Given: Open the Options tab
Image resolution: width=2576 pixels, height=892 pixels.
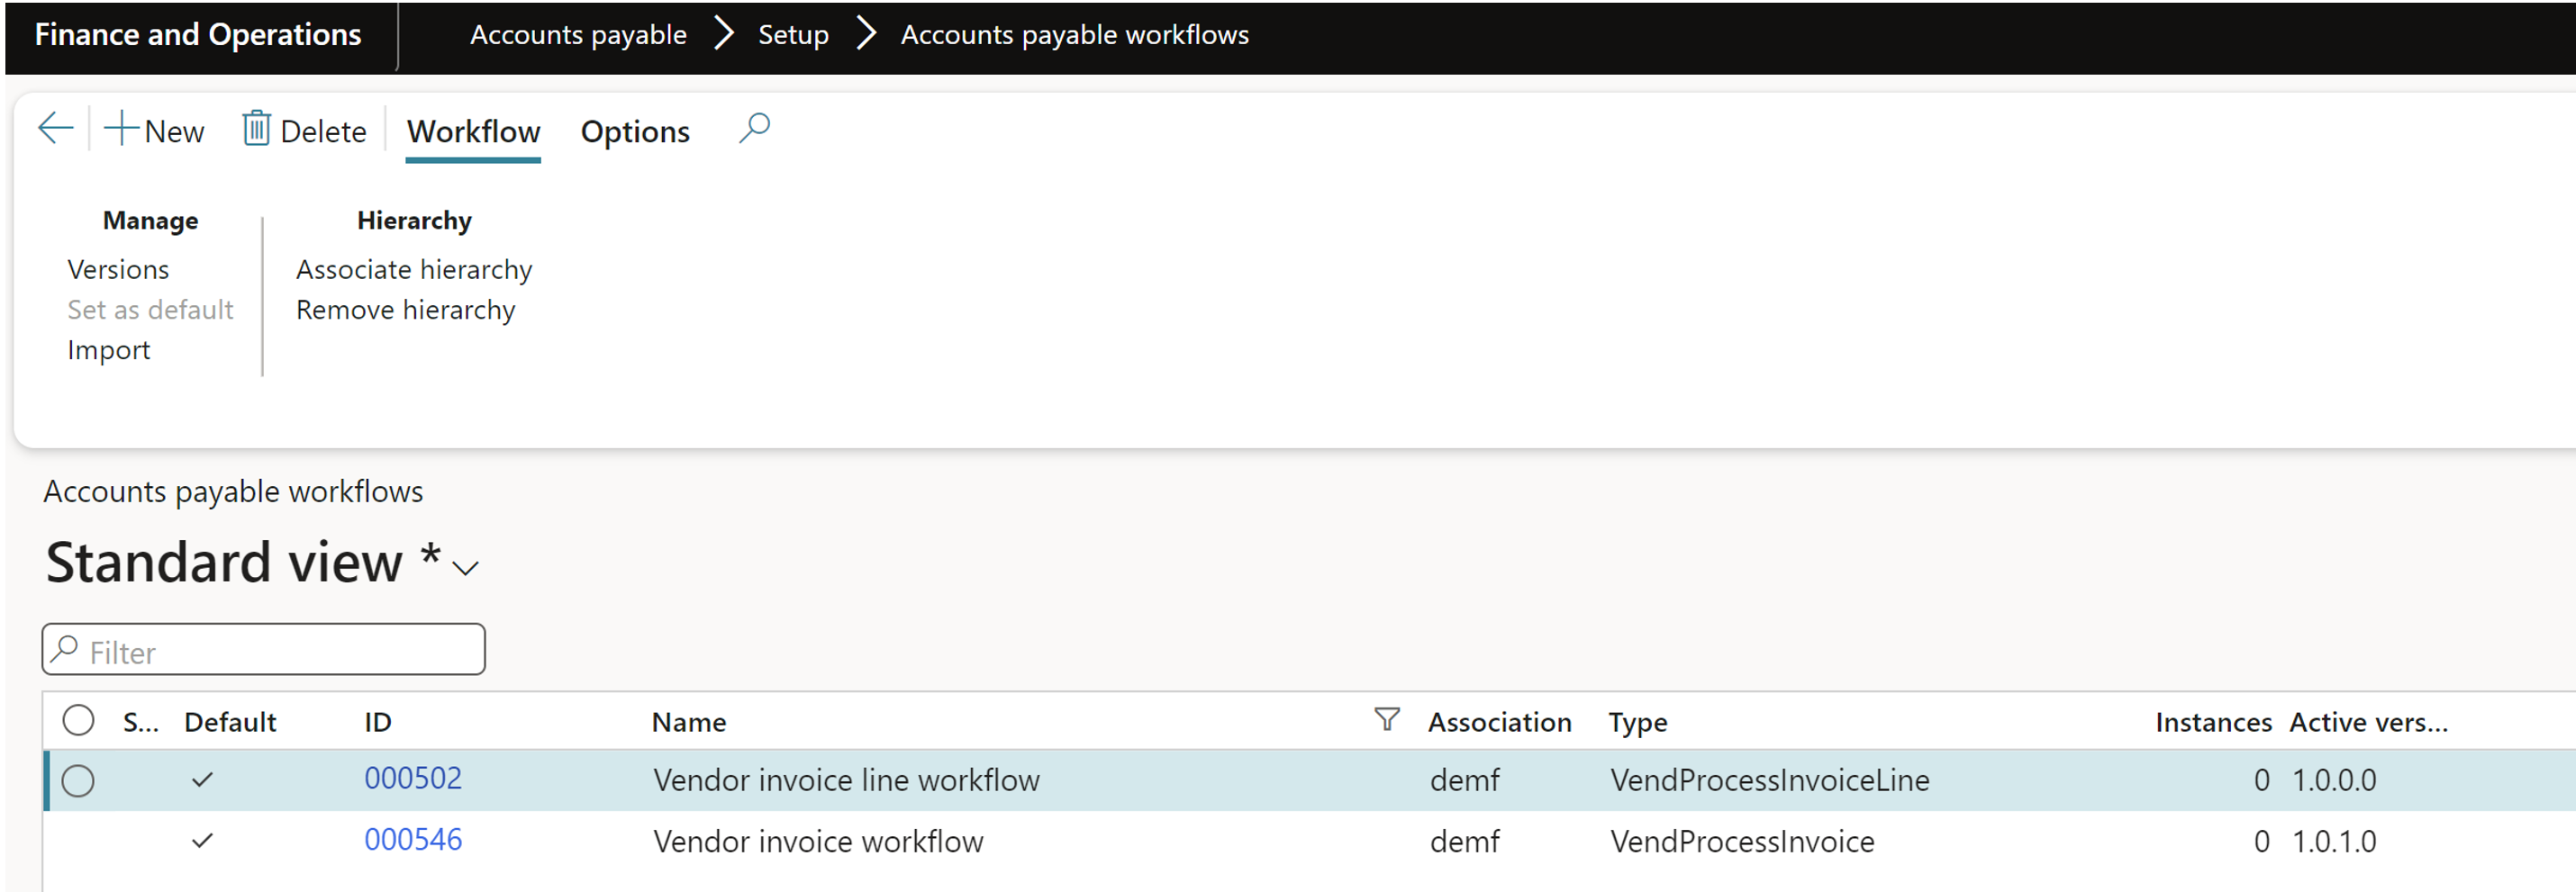Looking at the screenshot, I should (635, 131).
